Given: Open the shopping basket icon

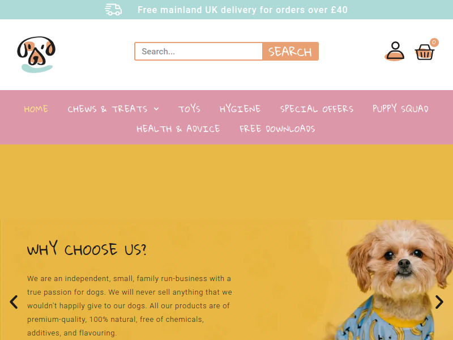Looking at the screenshot, I should (x=424, y=52).
